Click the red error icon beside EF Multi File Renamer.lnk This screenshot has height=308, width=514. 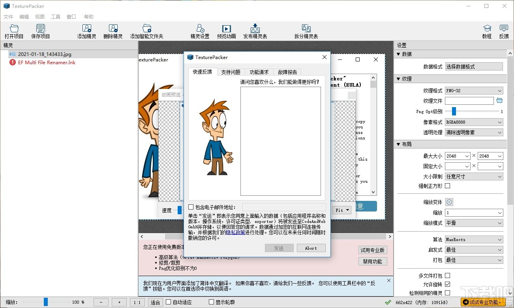13,62
